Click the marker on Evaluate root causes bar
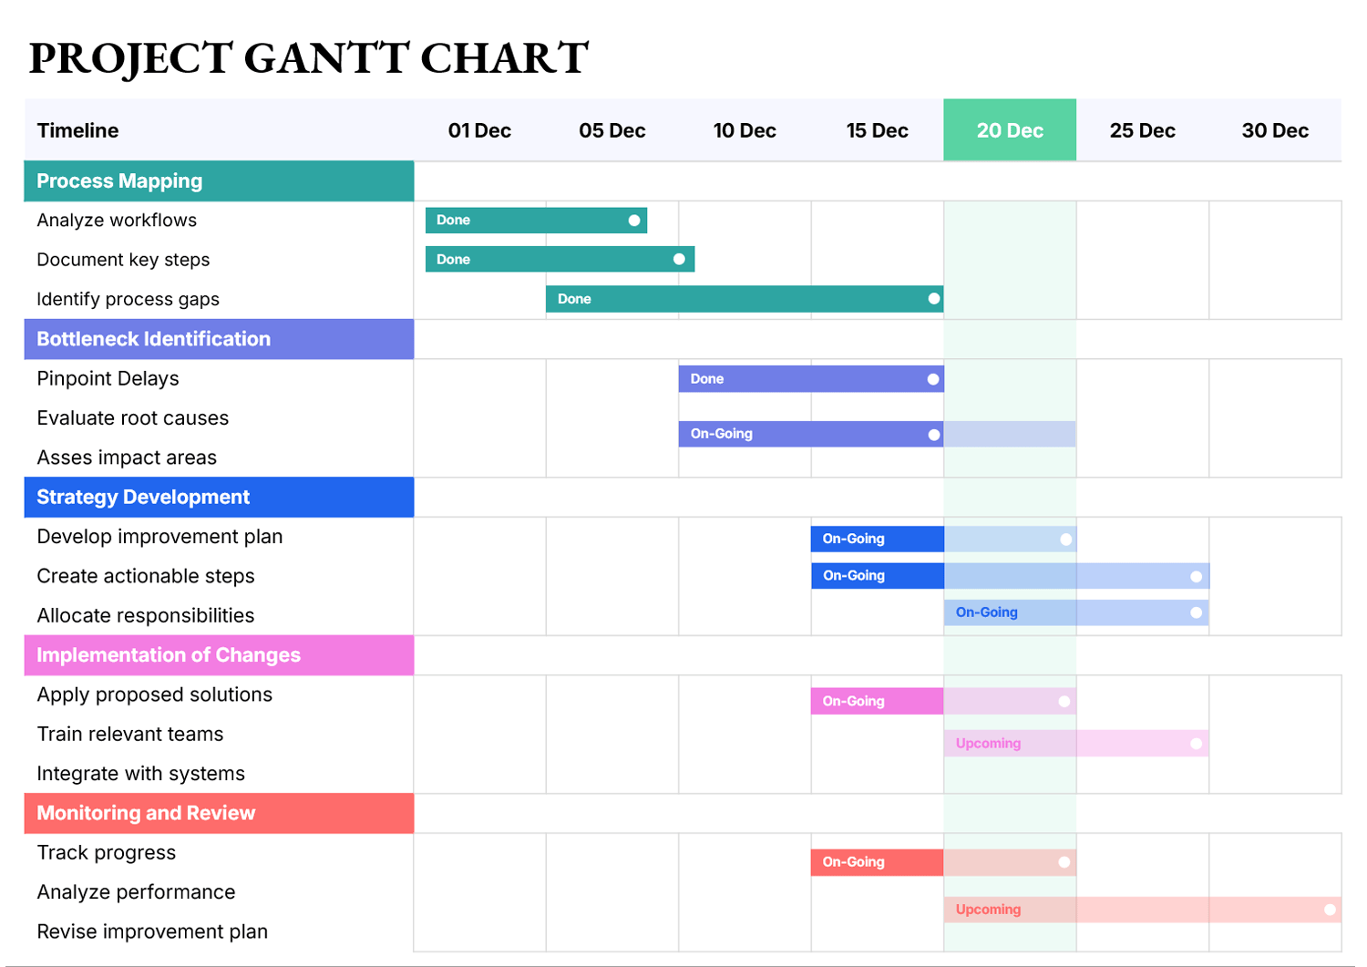The width and height of the screenshot is (1367, 967). 932,434
